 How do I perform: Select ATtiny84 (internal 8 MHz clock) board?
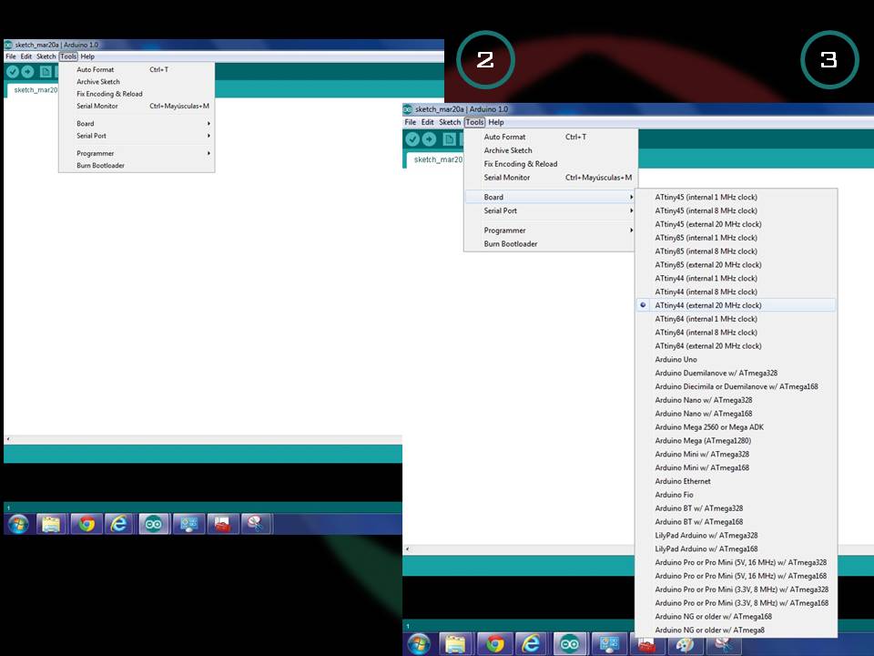point(736,332)
